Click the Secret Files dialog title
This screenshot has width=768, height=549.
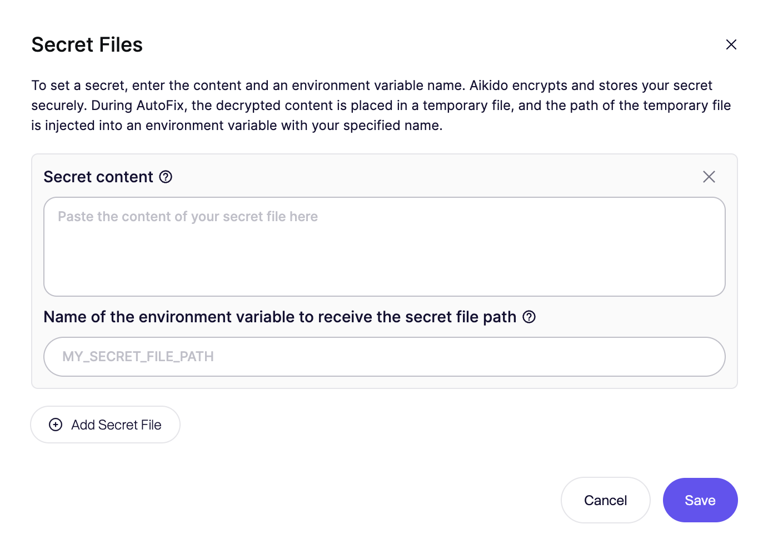[x=87, y=44]
